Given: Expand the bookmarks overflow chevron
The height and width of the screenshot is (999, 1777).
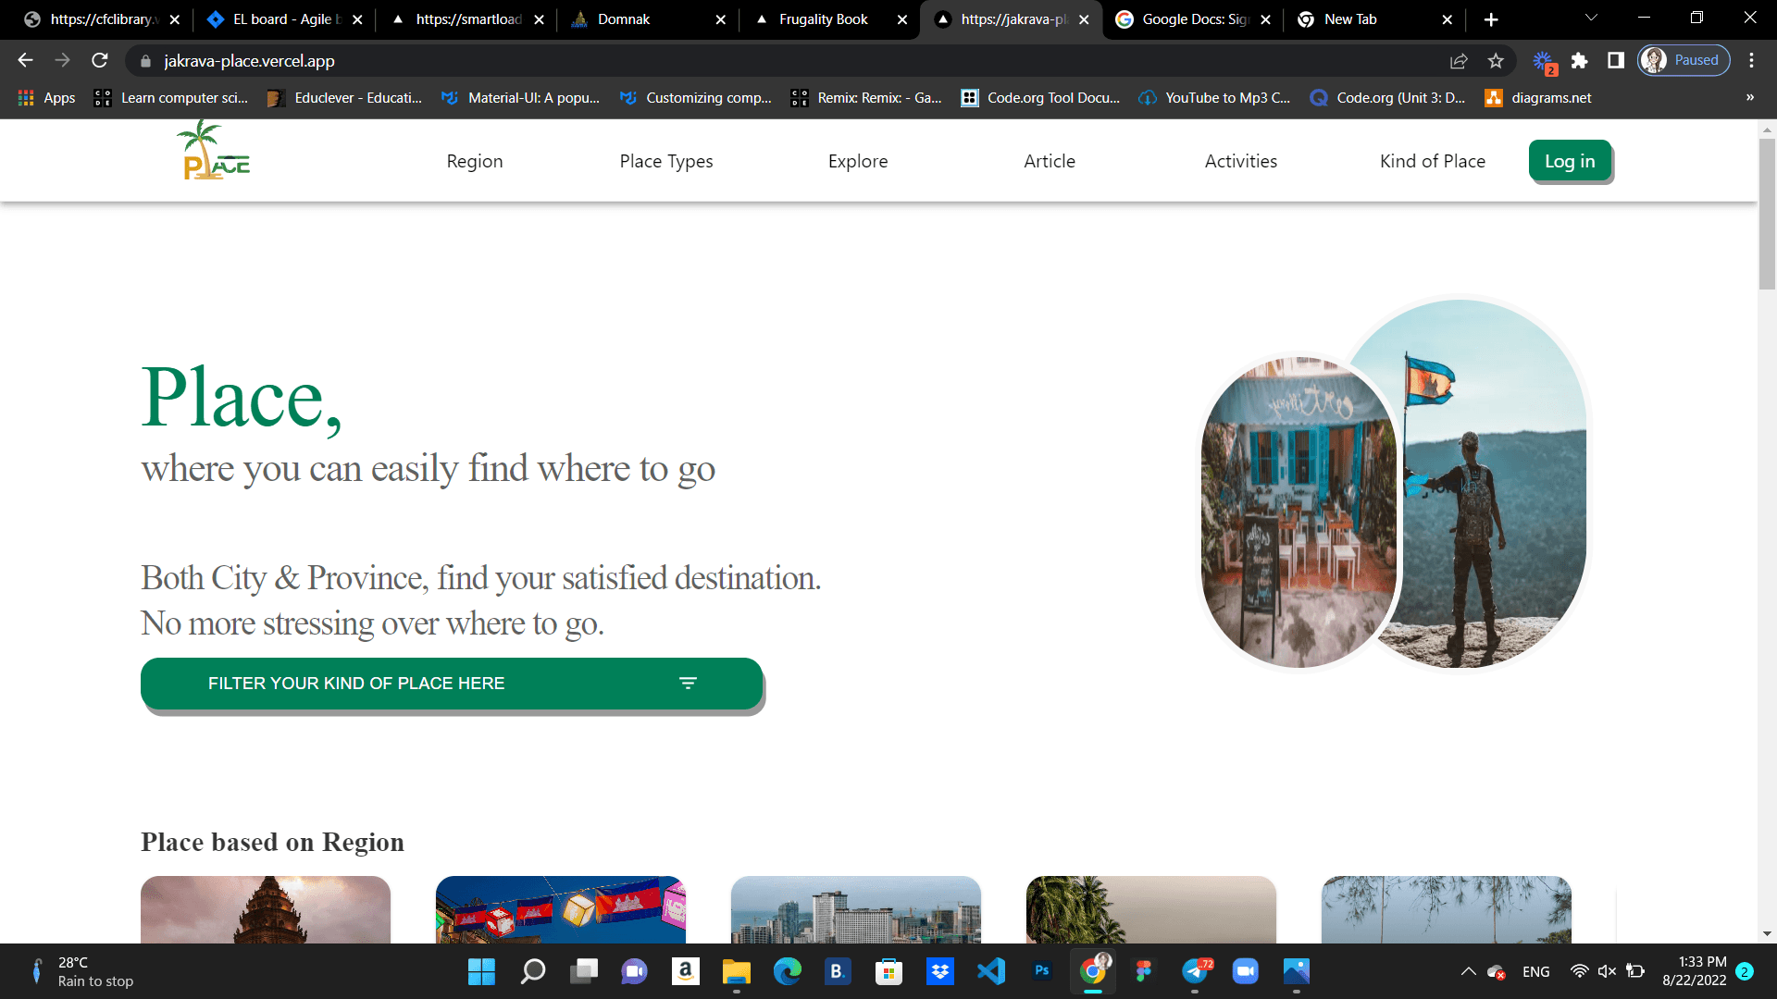Looking at the screenshot, I should coord(1750,97).
